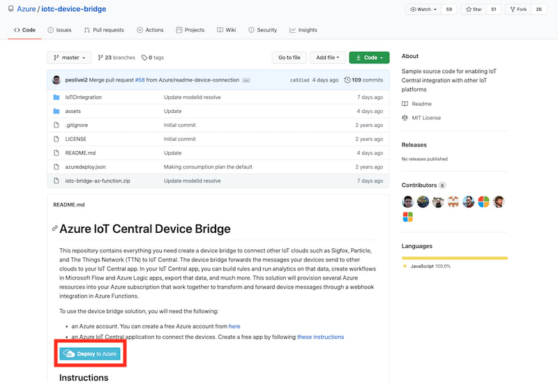Open the Contributors heading link
The image size is (558, 382).
pyautogui.click(x=419, y=185)
